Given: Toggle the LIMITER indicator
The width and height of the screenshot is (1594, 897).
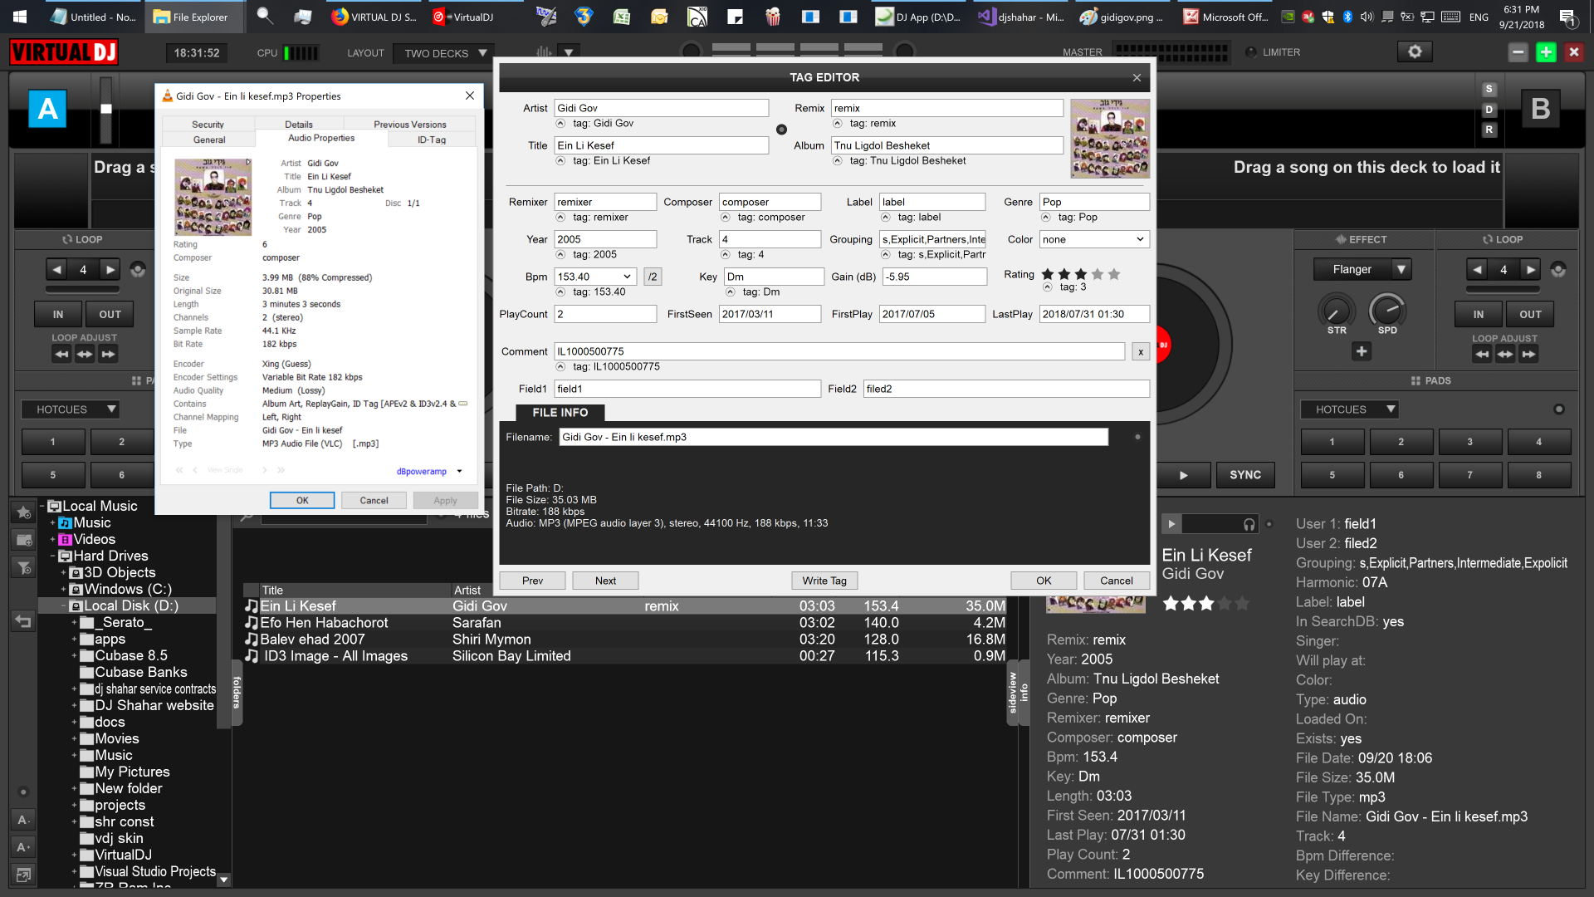Looking at the screenshot, I should pos(1251,52).
